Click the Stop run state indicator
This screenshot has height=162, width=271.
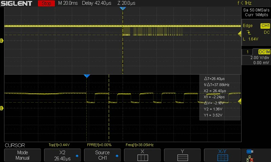click(x=46, y=3)
